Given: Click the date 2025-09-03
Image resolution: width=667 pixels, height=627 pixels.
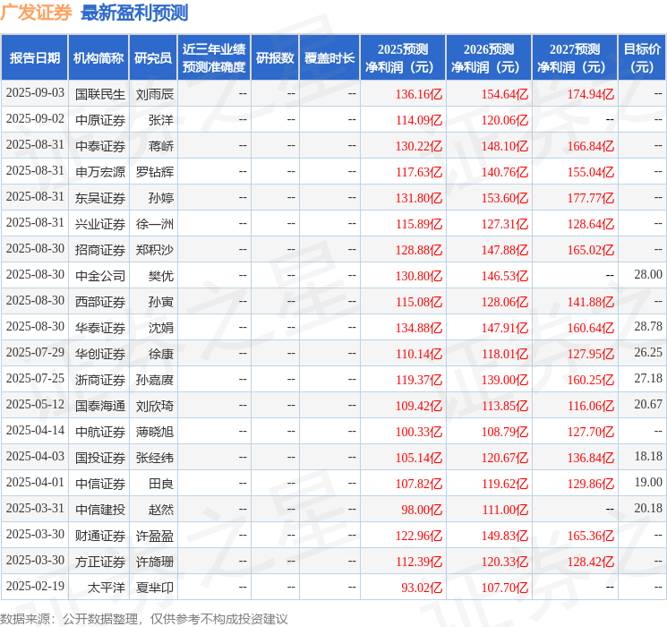Looking at the screenshot, I should (35, 92).
